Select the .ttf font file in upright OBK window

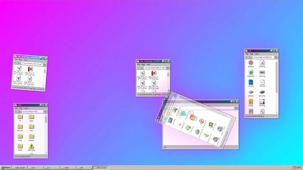143,83
